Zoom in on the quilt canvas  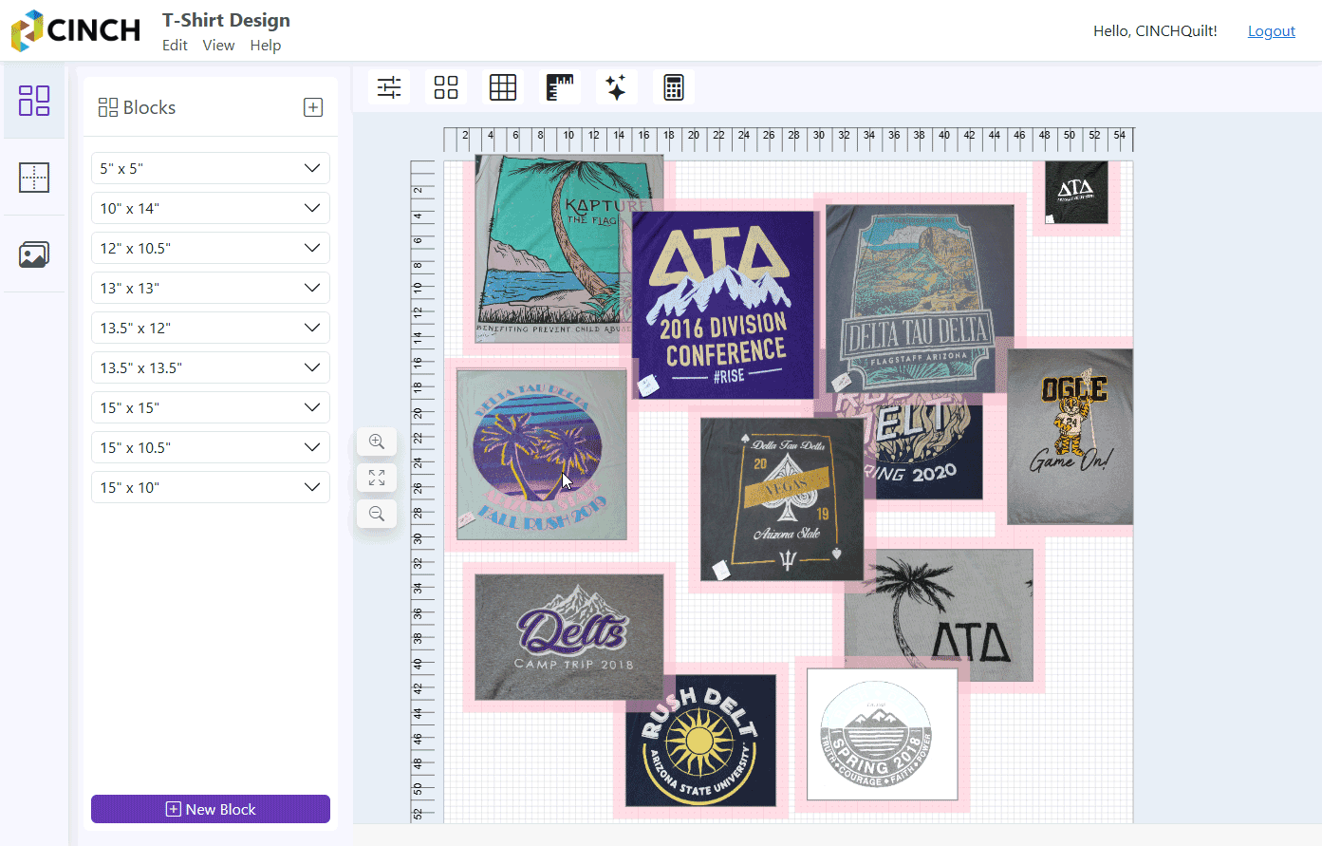coord(377,442)
